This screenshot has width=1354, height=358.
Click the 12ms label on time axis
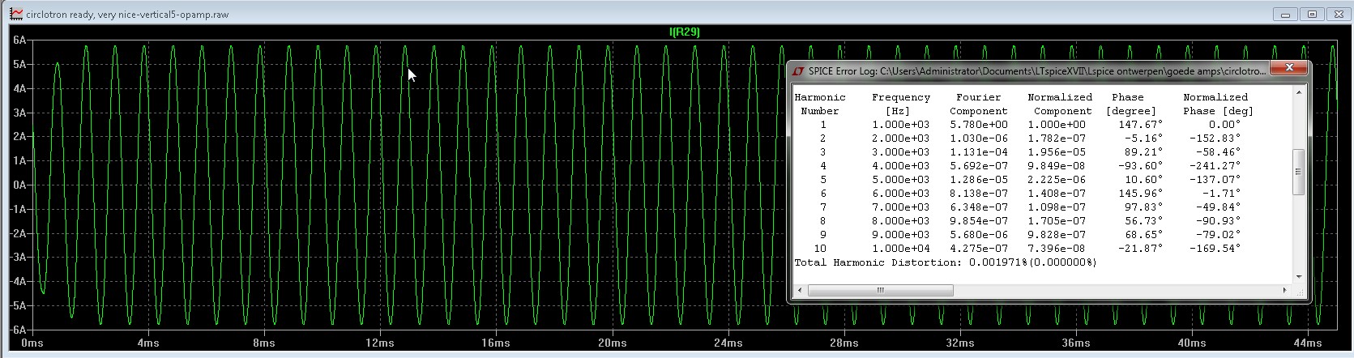[380, 343]
